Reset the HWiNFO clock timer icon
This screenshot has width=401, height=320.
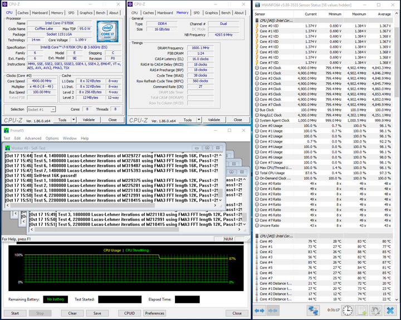point(347,311)
